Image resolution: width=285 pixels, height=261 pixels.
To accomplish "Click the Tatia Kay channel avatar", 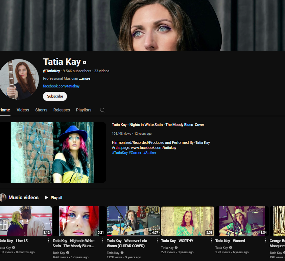I will 19,79.
